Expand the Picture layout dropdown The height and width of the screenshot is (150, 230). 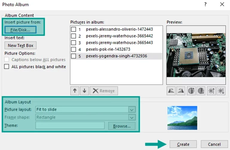pos(132,109)
